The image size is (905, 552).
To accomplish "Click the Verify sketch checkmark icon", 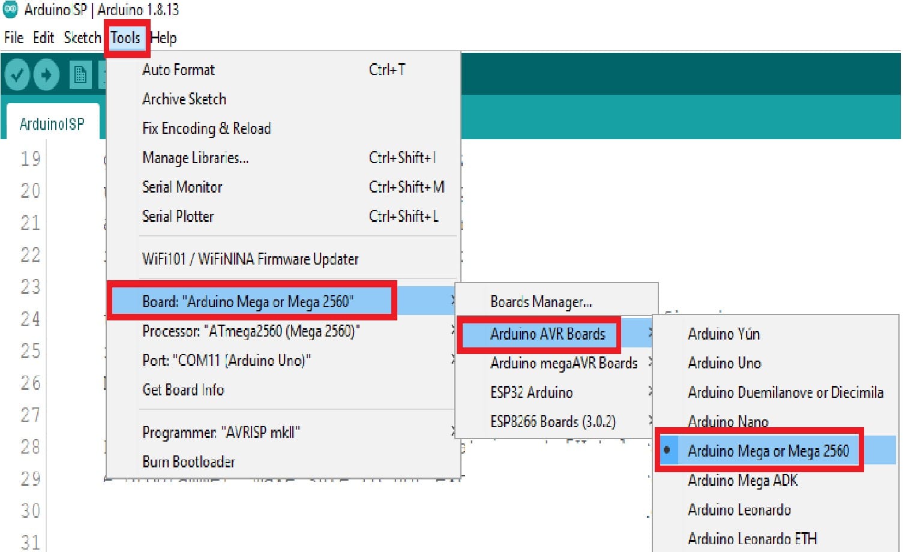I will coord(16,74).
